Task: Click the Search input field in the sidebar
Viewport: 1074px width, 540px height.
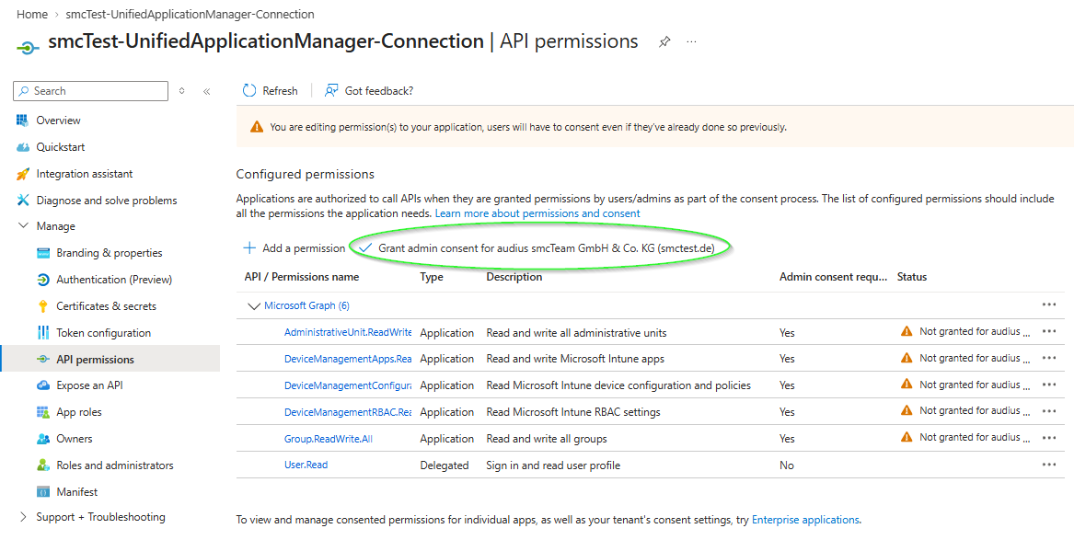Action: tap(90, 91)
